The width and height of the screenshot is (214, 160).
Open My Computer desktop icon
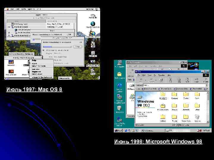(x=119, y=64)
